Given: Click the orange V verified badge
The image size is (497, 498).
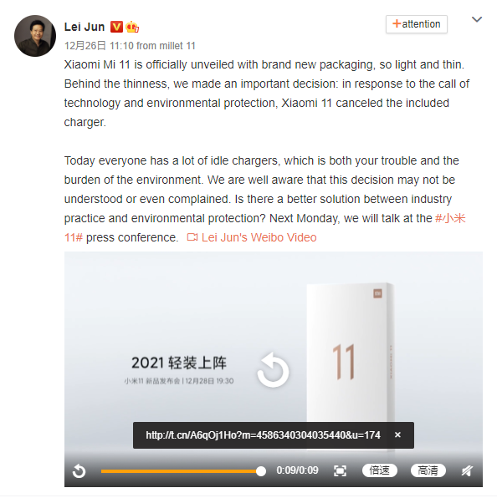Looking at the screenshot, I should click(x=116, y=27).
